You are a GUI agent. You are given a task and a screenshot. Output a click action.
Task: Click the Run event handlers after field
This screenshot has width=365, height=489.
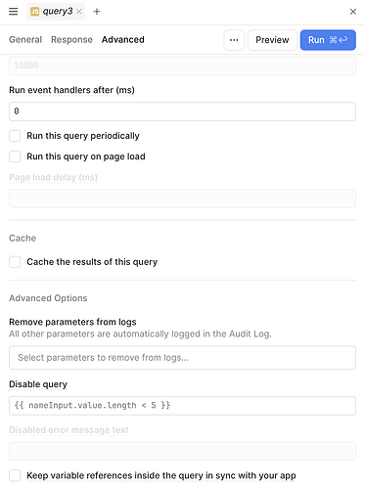pyautogui.click(x=182, y=111)
